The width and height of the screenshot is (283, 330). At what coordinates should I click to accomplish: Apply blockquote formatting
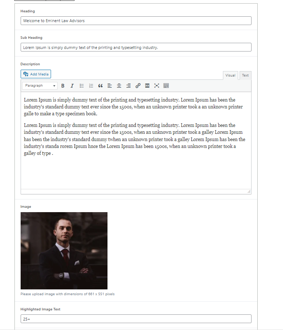tap(101, 86)
